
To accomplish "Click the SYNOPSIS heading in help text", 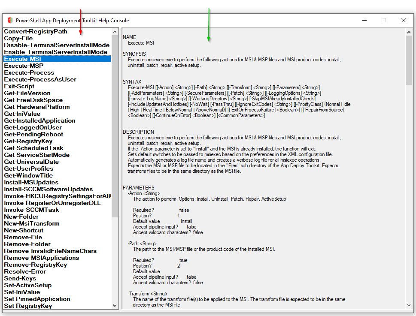I will coord(134,54).
